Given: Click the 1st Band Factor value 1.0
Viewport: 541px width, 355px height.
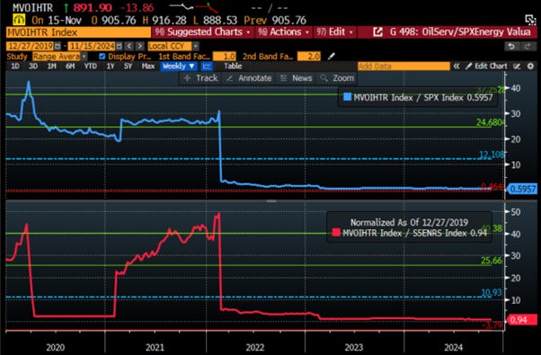Looking at the screenshot, I should (225, 57).
